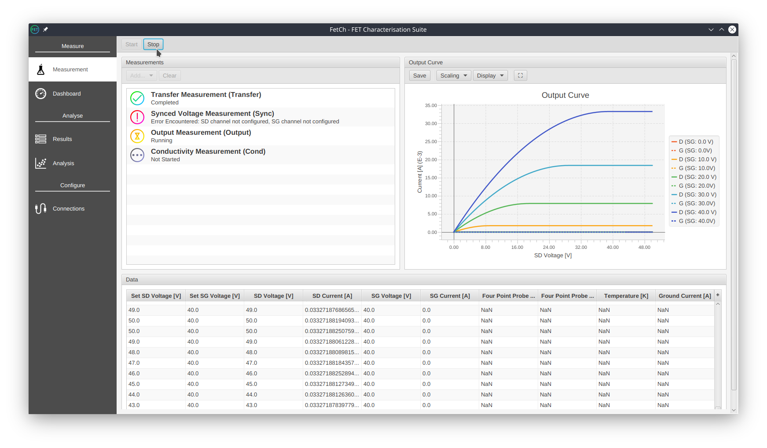Select the D (SG: 10.0 V) legend label

click(x=698, y=159)
